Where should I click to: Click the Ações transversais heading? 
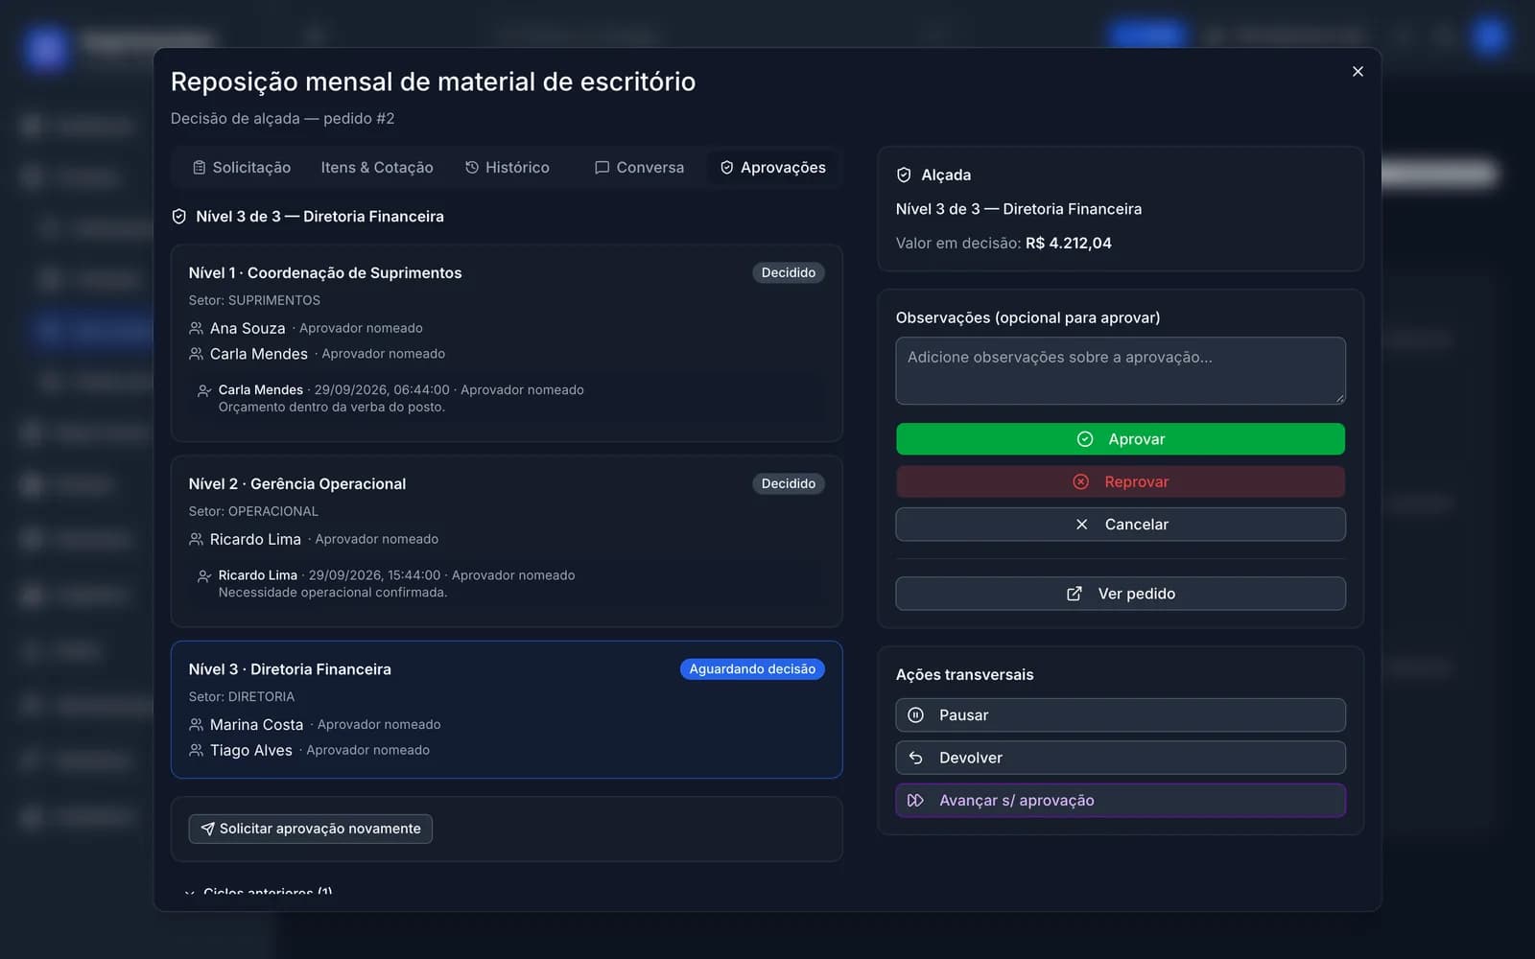965,675
